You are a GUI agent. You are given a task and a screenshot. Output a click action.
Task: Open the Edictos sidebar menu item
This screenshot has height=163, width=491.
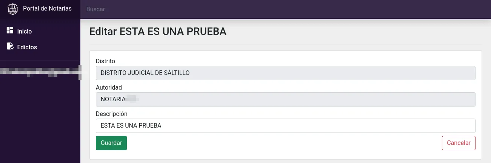click(x=27, y=47)
